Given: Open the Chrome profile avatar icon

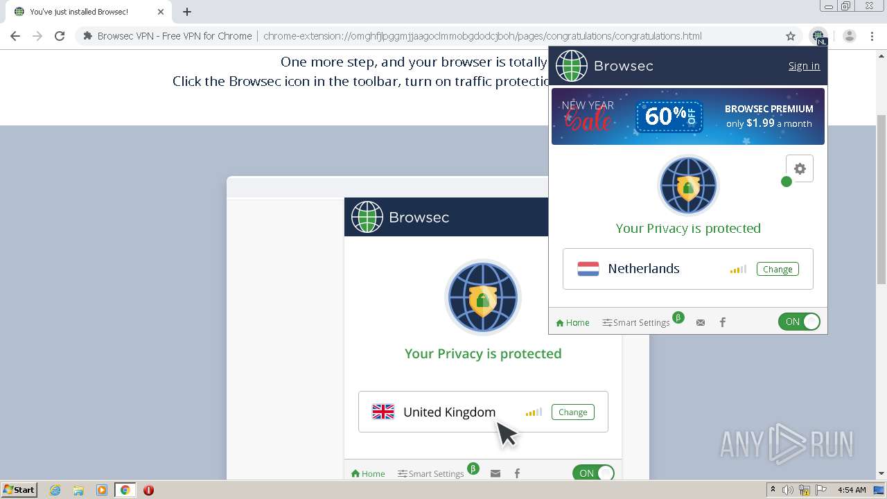Looking at the screenshot, I should point(850,36).
